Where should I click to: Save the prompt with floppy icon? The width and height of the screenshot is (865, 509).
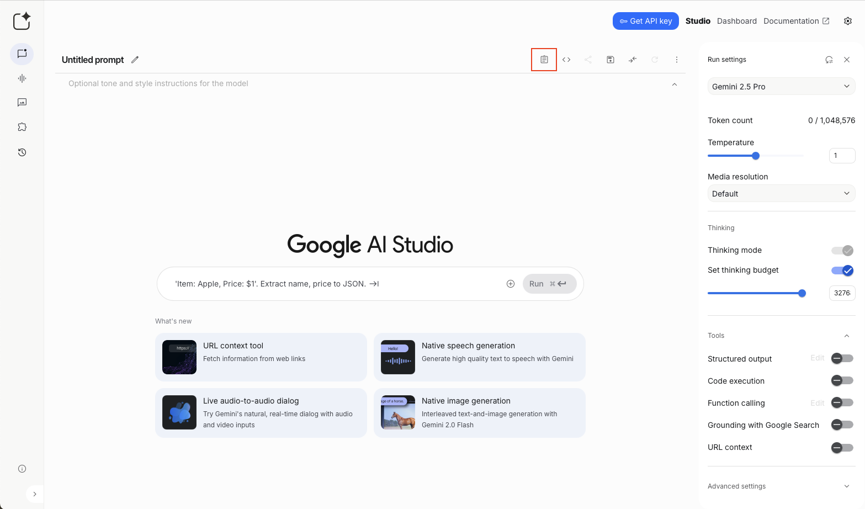pos(611,60)
